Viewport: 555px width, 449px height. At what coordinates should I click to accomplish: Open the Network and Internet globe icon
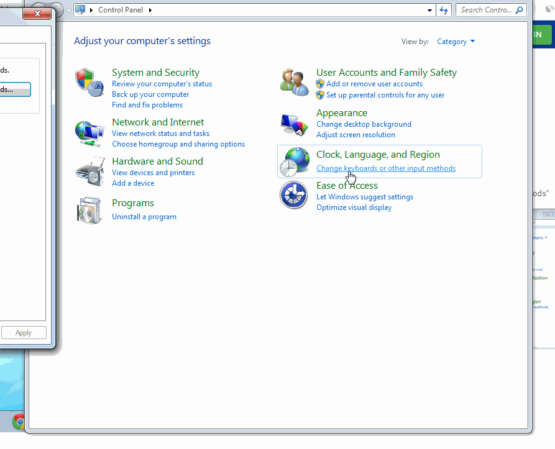tap(89, 133)
